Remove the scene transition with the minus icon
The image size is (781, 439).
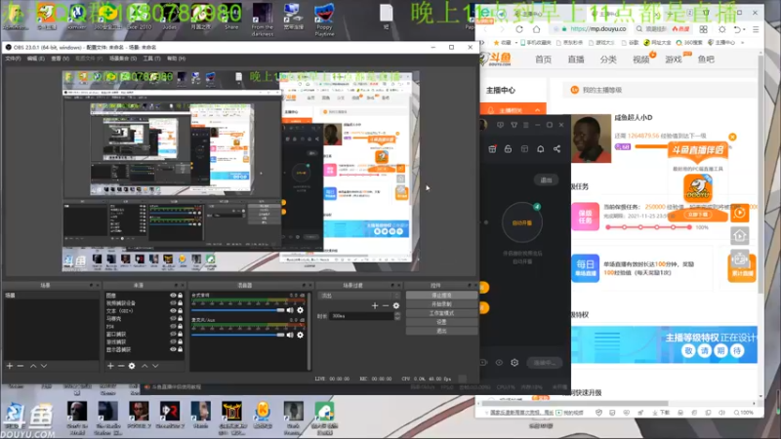[386, 305]
